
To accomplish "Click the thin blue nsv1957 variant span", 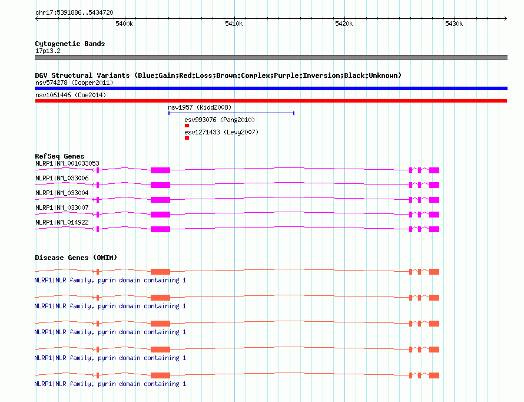I will click(231, 113).
